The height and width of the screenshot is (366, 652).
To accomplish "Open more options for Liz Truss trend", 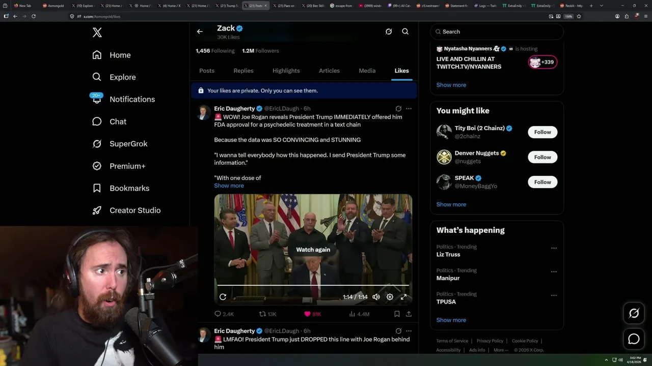I will 554,248.
